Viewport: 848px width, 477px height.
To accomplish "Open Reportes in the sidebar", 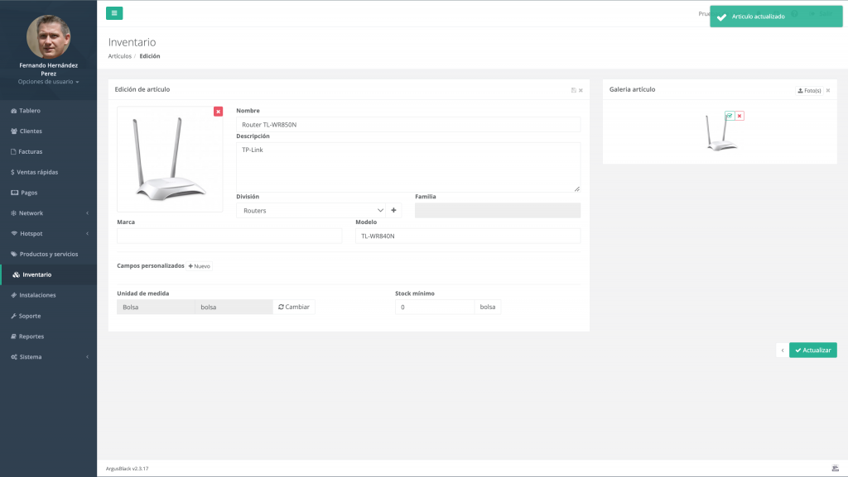I will (x=49, y=336).
